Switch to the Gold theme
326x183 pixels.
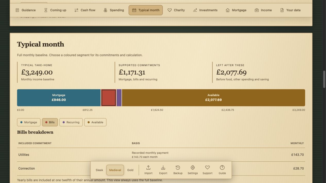(x=130, y=170)
